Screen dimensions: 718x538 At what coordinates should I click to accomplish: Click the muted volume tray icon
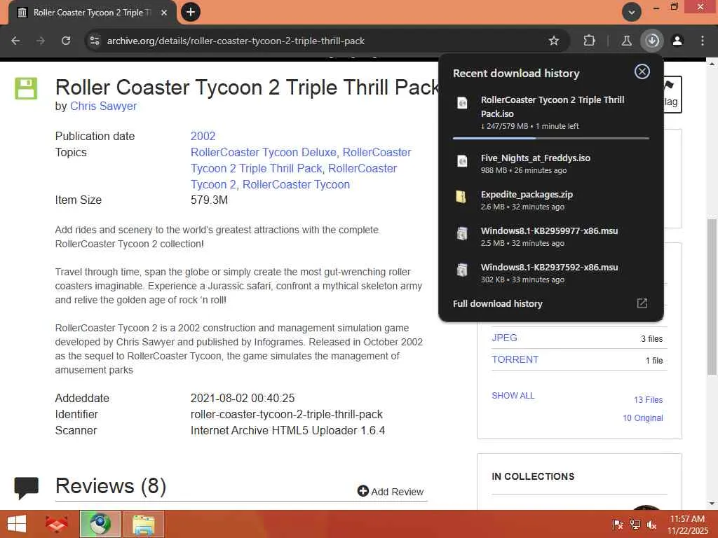pos(651,525)
